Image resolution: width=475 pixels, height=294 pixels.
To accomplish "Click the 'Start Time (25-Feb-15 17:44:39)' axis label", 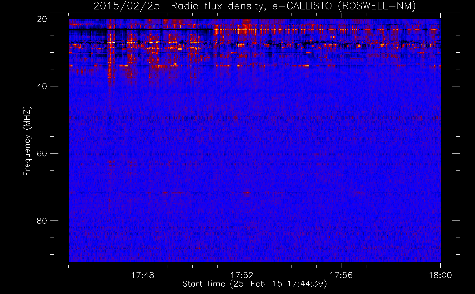I will point(255,284).
